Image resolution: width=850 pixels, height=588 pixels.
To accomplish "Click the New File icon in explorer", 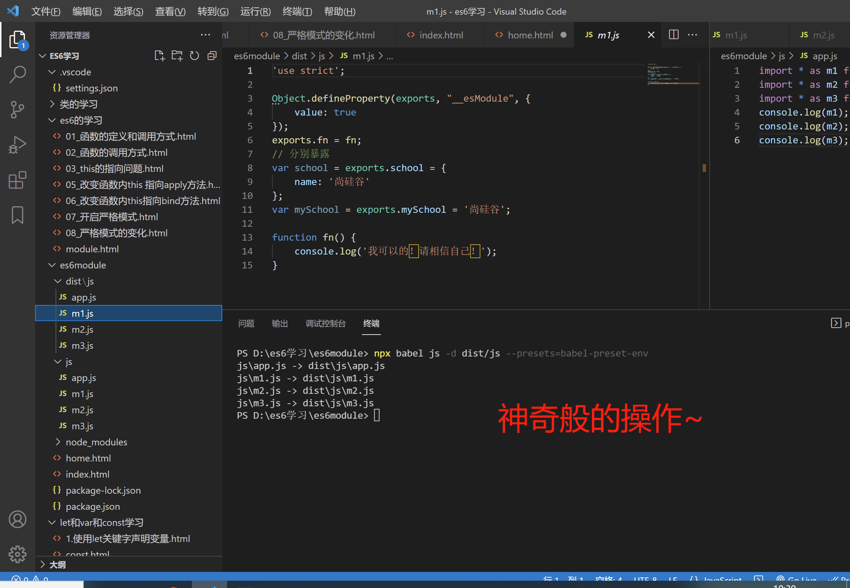I will coord(159,56).
